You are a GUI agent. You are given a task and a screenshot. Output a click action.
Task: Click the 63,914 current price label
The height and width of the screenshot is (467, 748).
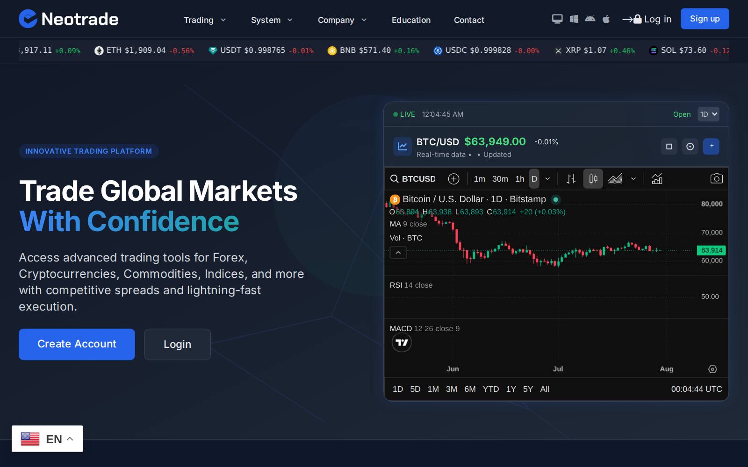pyautogui.click(x=711, y=250)
